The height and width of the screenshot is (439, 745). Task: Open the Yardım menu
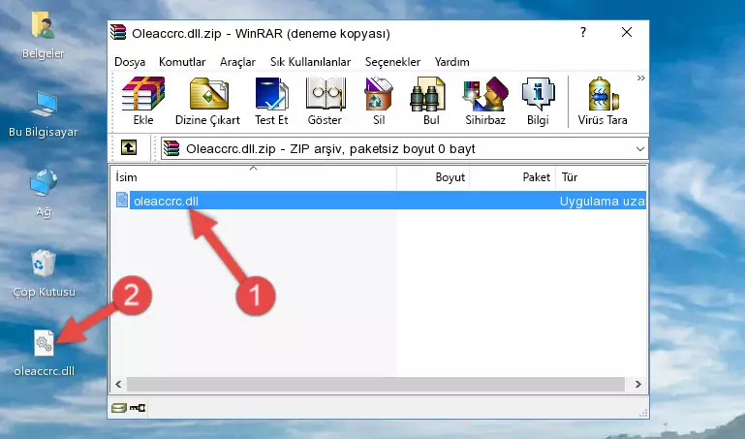[x=451, y=62]
